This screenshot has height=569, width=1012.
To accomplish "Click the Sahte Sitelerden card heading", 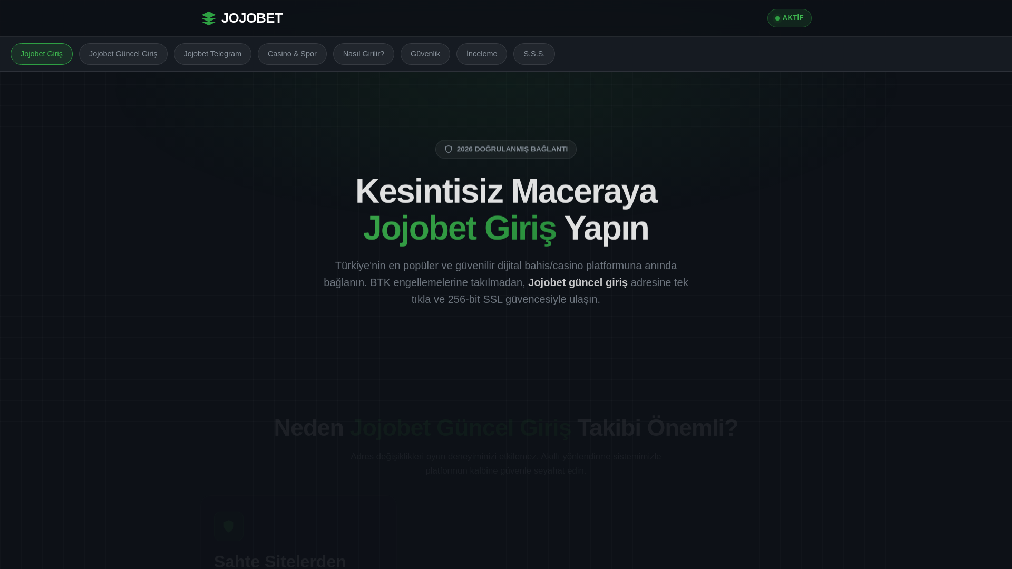I will coord(280,561).
